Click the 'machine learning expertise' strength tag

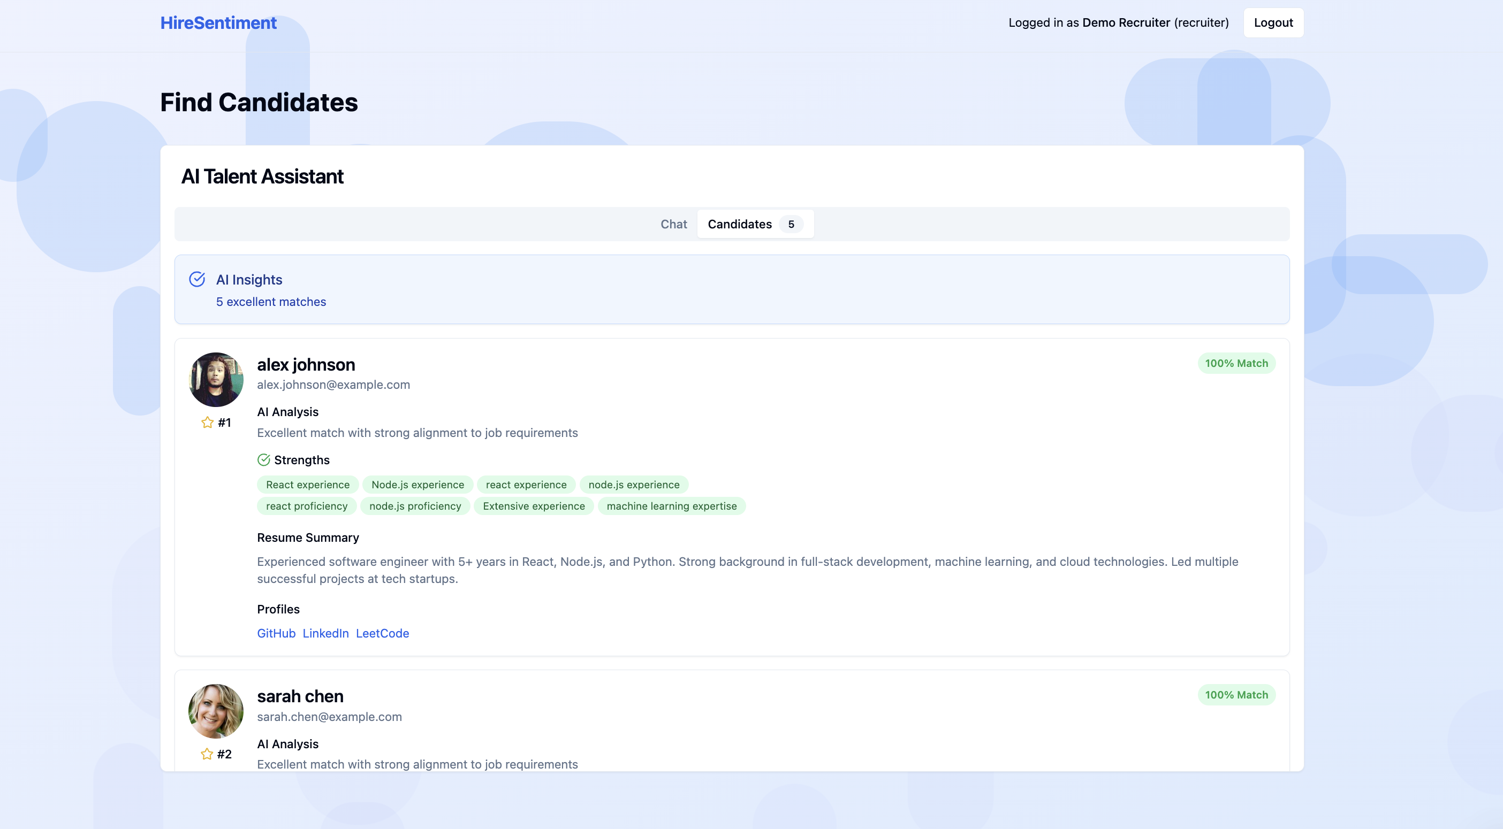click(x=672, y=506)
